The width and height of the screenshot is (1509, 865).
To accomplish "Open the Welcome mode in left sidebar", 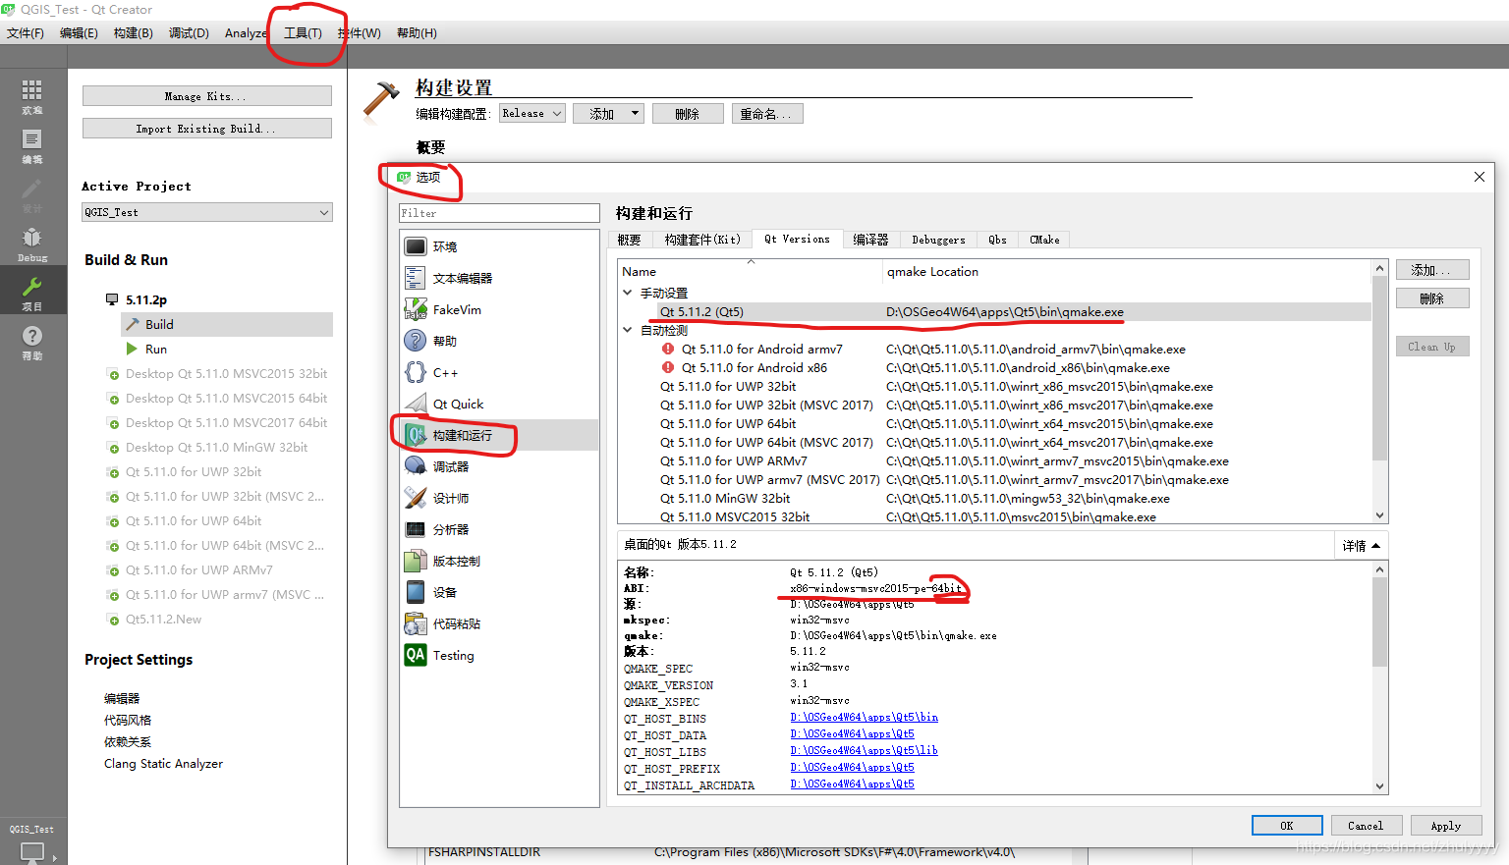I will point(32,97).
